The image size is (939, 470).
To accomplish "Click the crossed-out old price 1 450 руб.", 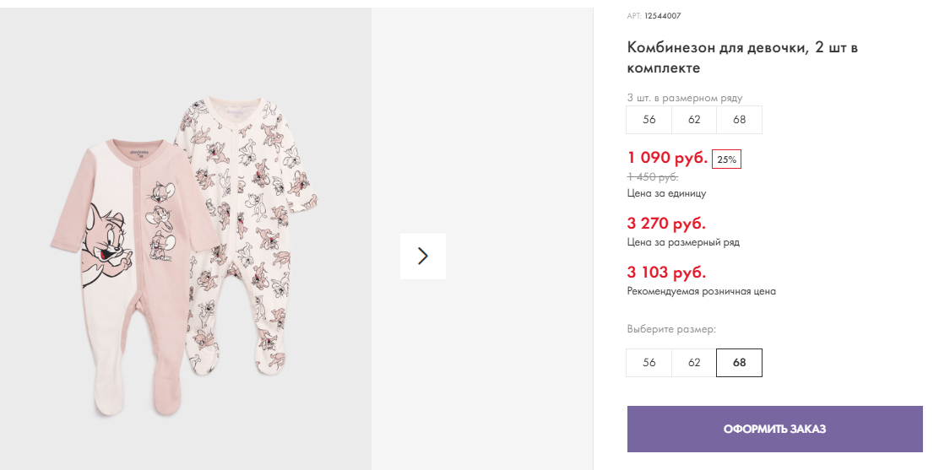I will pos(653,176).
